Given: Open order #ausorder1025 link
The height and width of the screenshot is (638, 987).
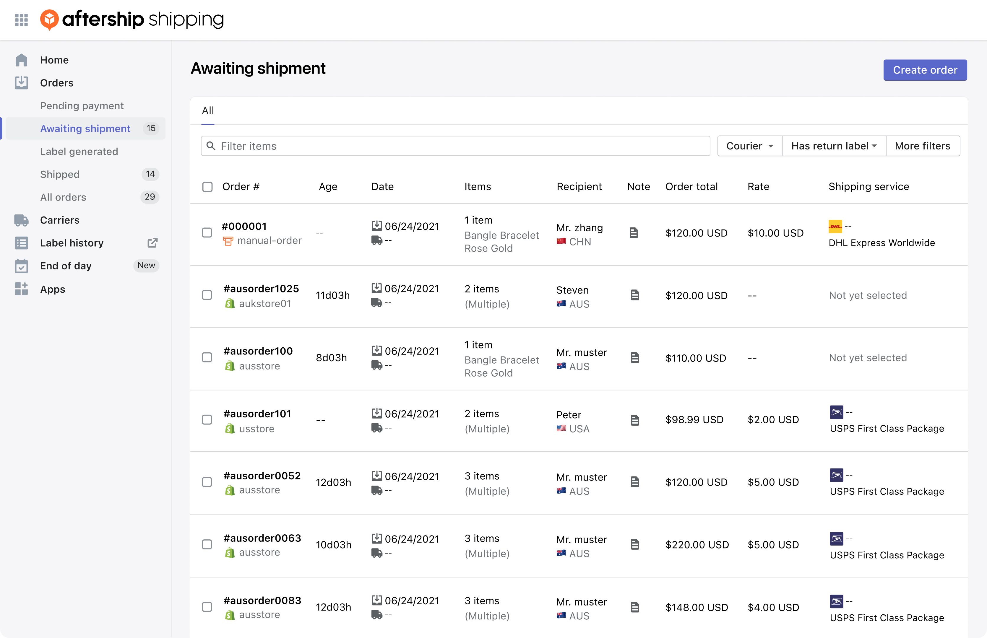Looking at the screenshot, I should click(261, 289).
